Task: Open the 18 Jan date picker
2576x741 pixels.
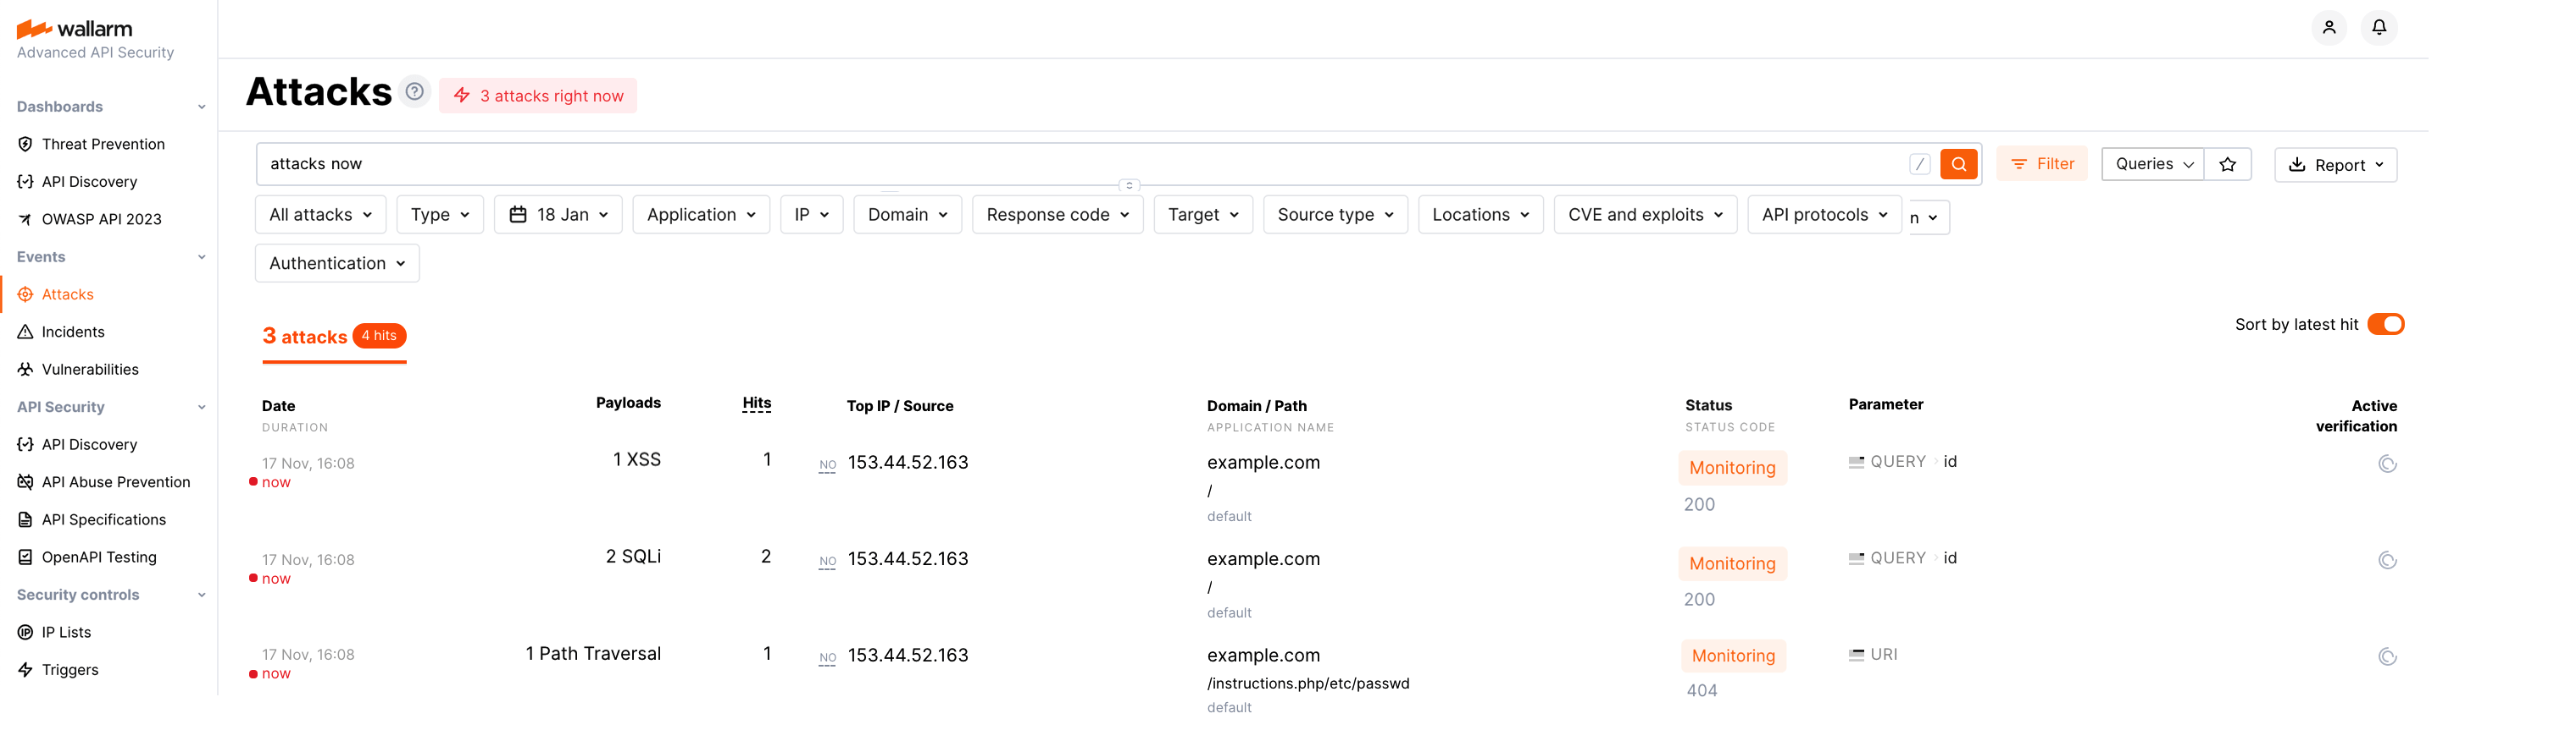Action: pos(558,215)
